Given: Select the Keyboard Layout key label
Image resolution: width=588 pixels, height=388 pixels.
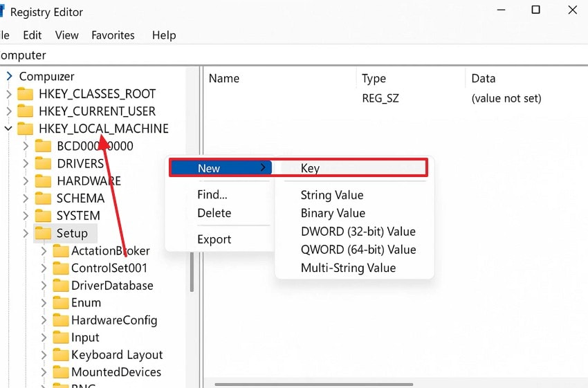Looking at the screenshot, I should pyautogui.click(x=117, y=355).
